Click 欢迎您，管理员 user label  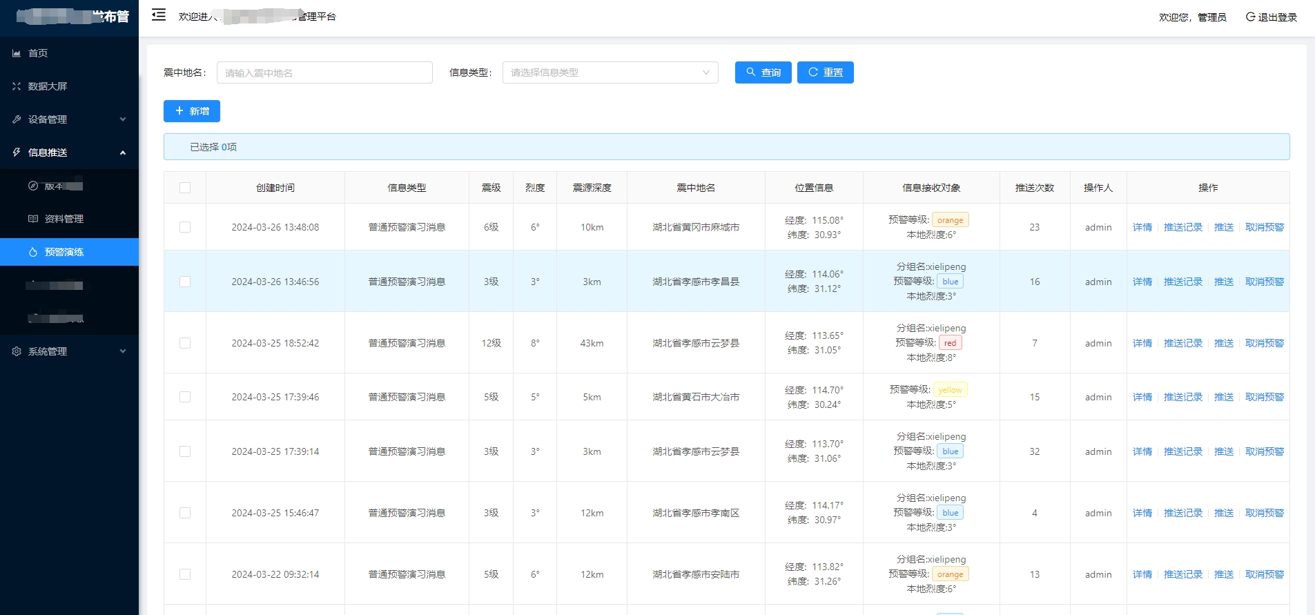pos(1193,17)
